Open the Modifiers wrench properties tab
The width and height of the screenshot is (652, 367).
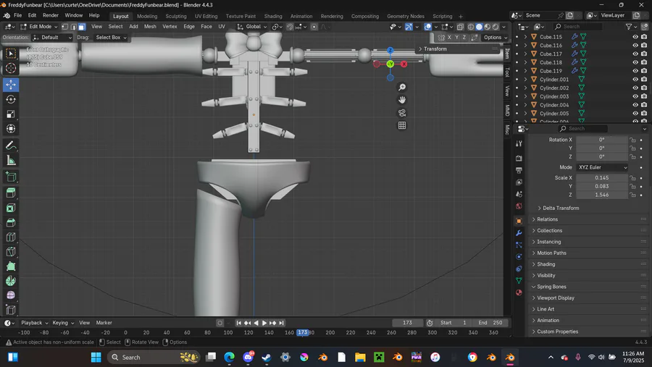[x=519, y=233]
